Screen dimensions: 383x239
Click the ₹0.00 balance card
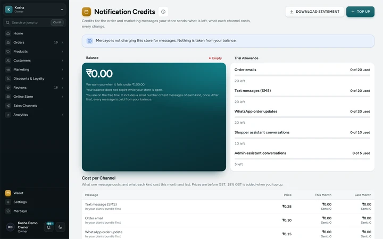pos(154,117)
